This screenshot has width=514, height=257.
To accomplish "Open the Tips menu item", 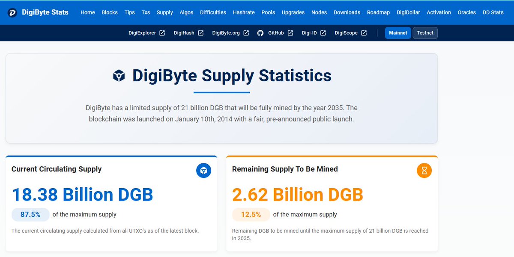I will tap(130, 12).
